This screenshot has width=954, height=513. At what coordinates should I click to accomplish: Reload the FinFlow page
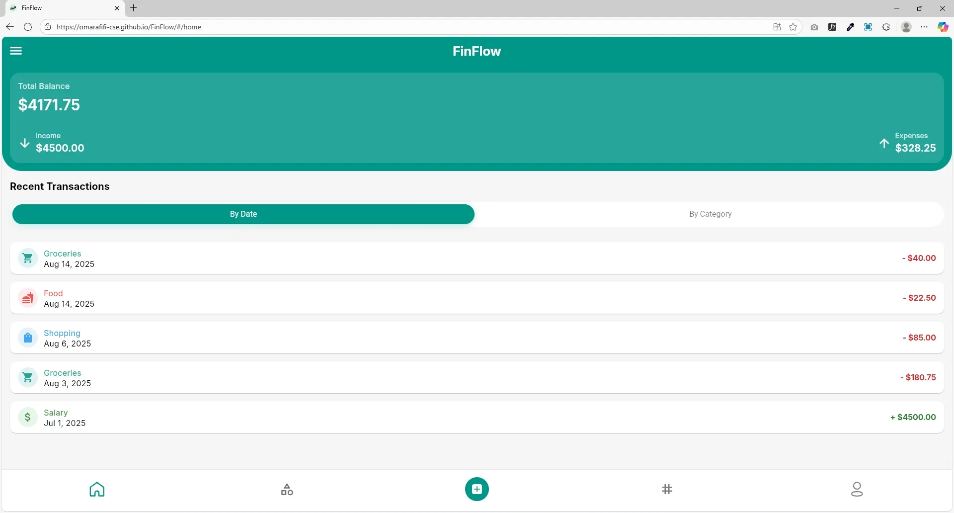[28, 27]
